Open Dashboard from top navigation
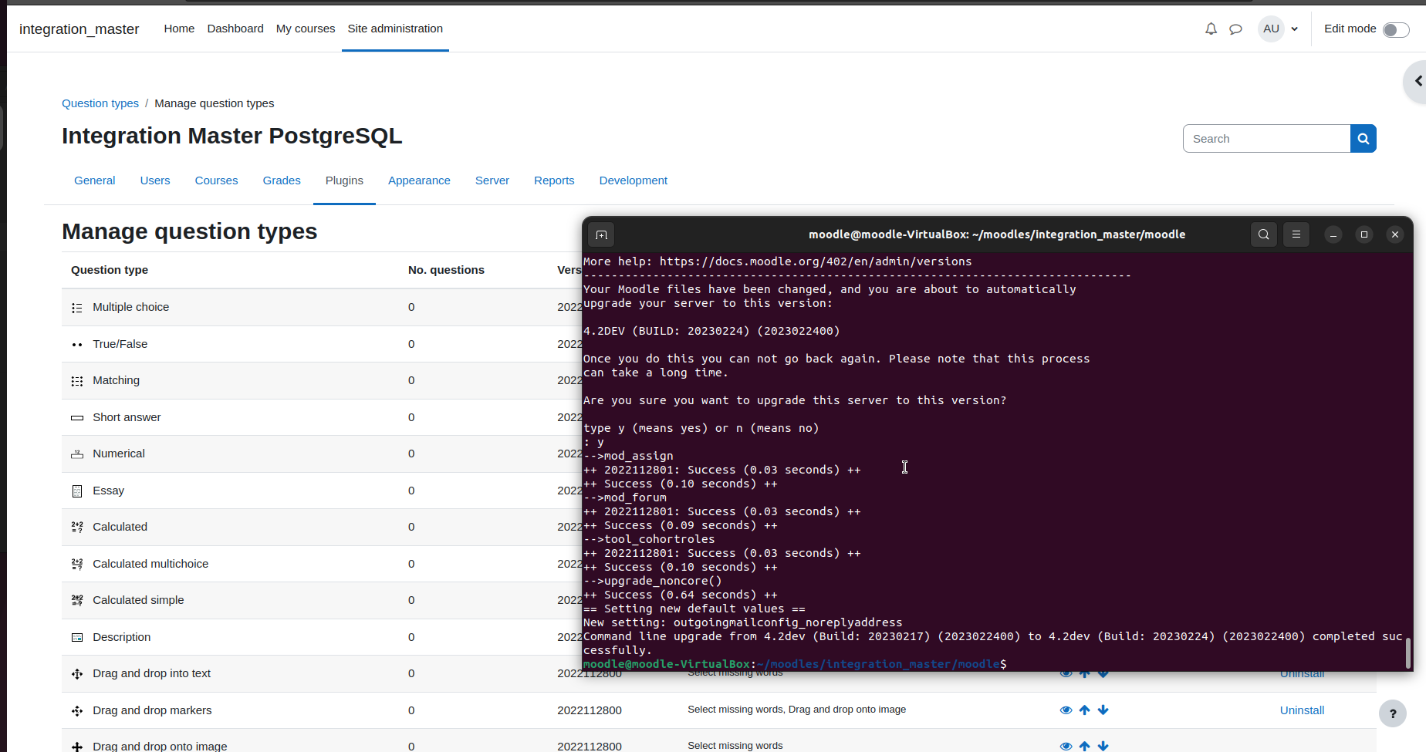Viewport: 1426px width, 752px height. tap(235, 29)
